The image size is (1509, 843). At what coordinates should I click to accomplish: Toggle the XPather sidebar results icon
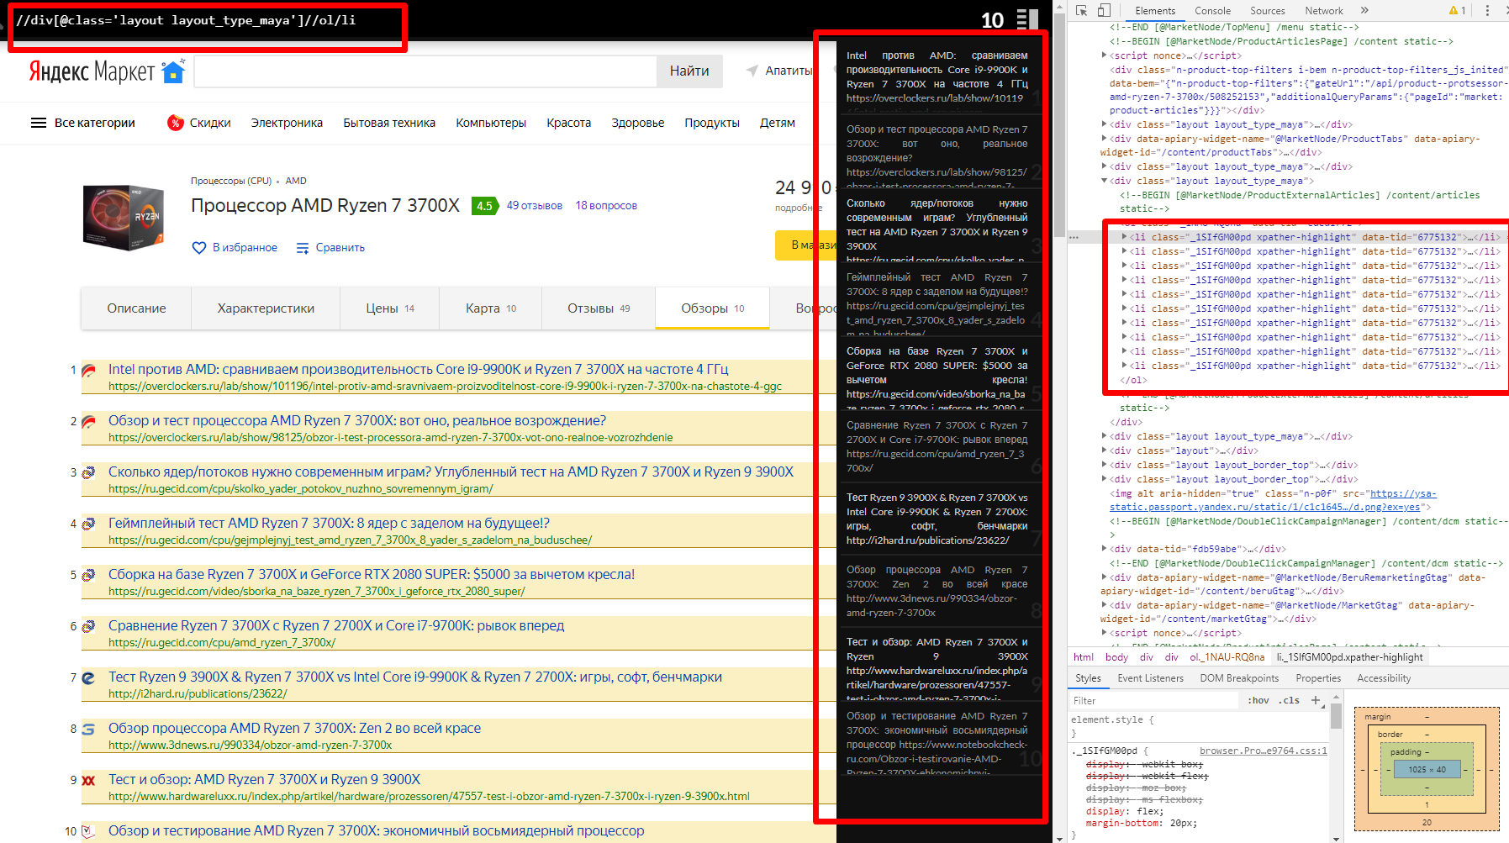[1027, 19]
